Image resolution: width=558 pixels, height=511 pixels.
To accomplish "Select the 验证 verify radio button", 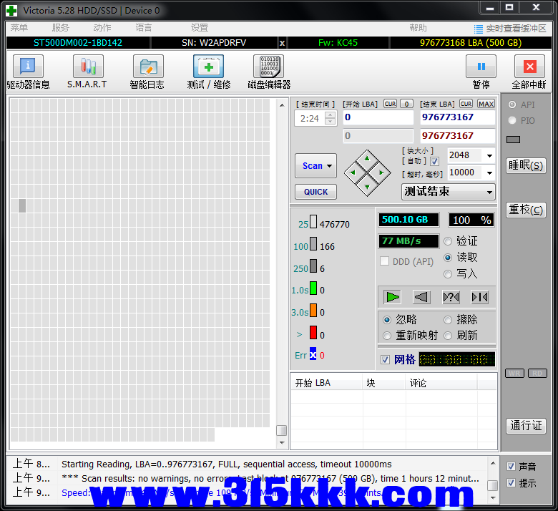I will pos(449,241).
